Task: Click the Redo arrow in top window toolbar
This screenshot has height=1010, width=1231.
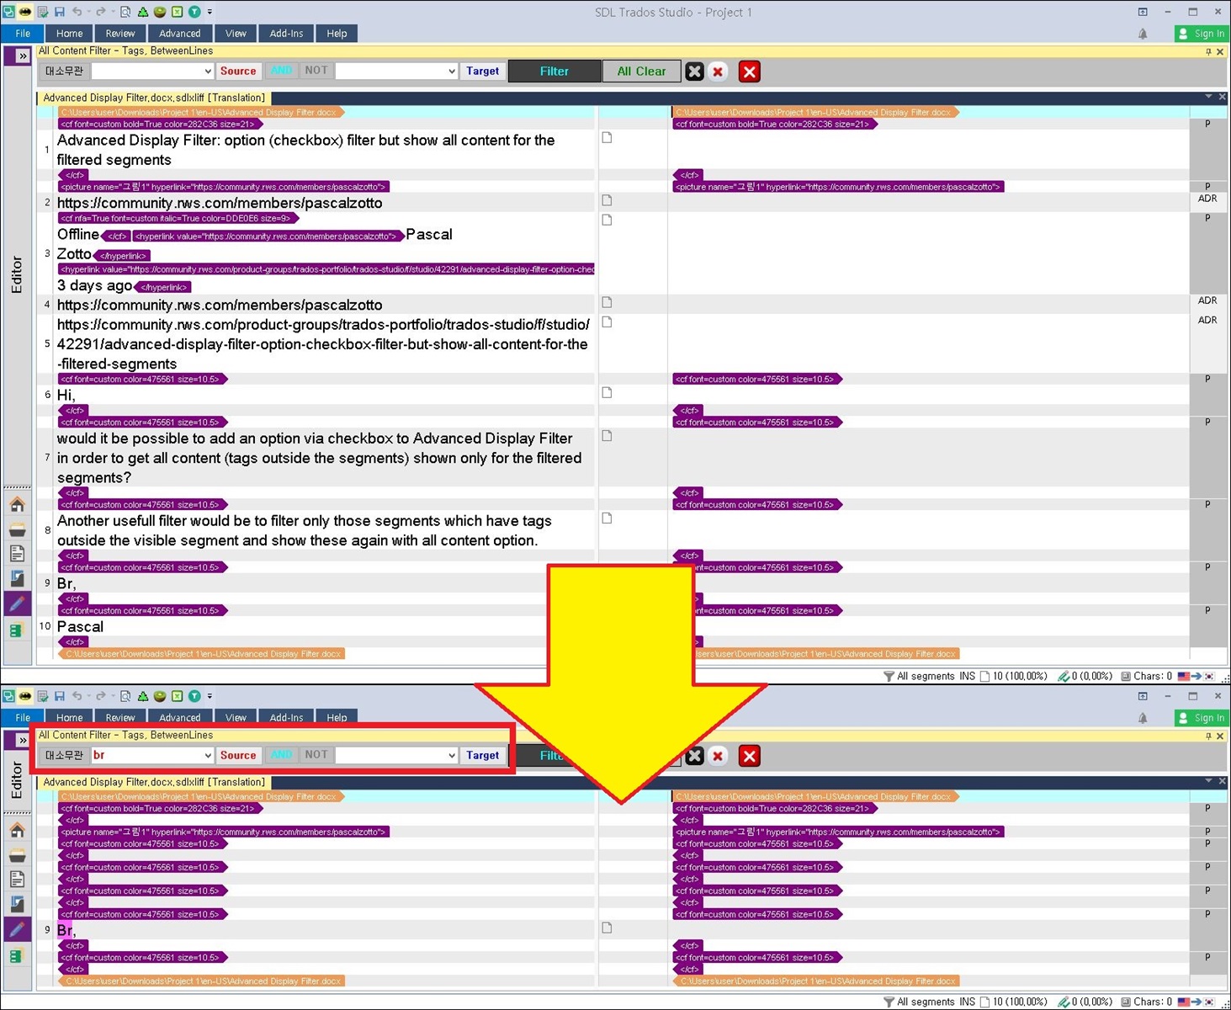Action: [x=101, y=12]
